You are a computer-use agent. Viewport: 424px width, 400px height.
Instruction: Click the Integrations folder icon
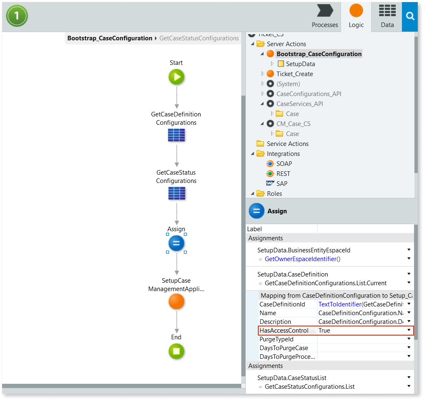(x=260, y=153)
